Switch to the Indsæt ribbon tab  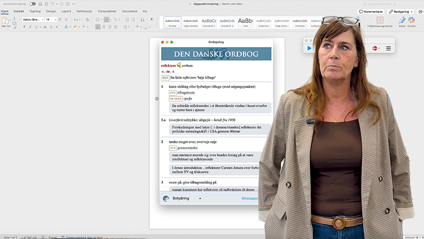(19, 11)
